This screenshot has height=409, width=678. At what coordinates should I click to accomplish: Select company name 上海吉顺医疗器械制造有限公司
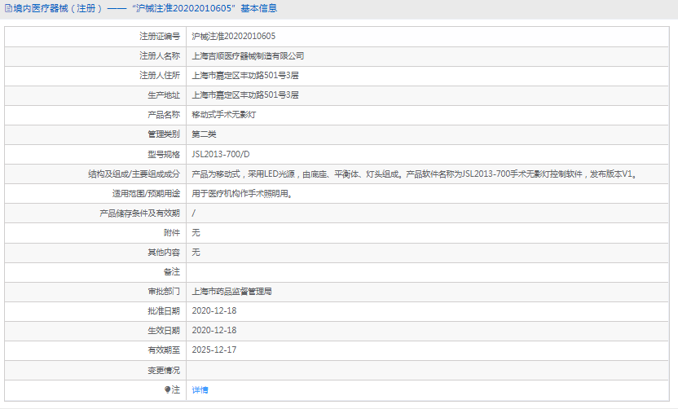click(x=248, y=55)
